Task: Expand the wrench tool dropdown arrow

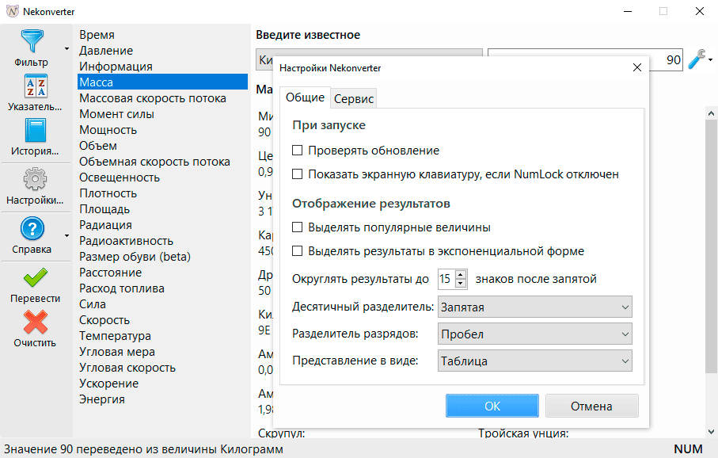Action: click(x=710, y=60)
